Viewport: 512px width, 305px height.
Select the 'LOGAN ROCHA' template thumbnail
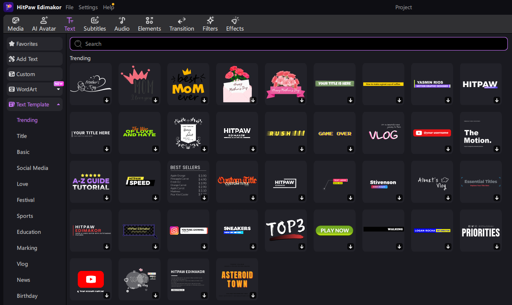(432, 231)
